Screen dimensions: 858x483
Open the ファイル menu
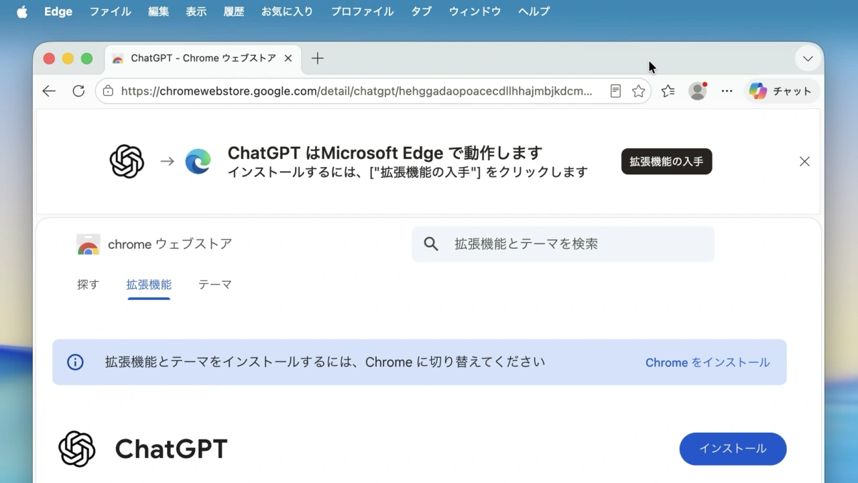pos(111,11)
